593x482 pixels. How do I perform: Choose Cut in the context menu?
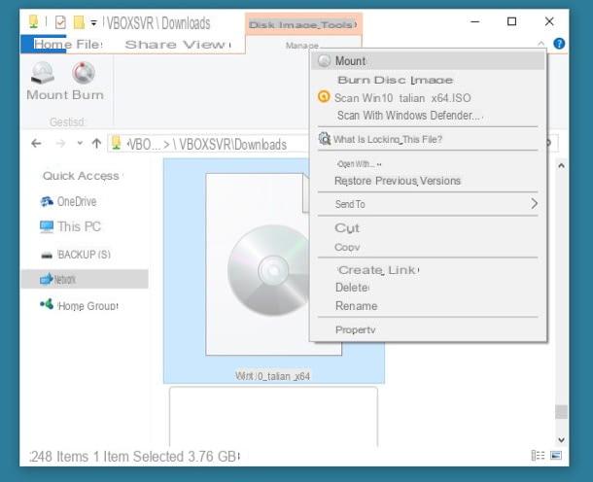click(x=428, y=228)
